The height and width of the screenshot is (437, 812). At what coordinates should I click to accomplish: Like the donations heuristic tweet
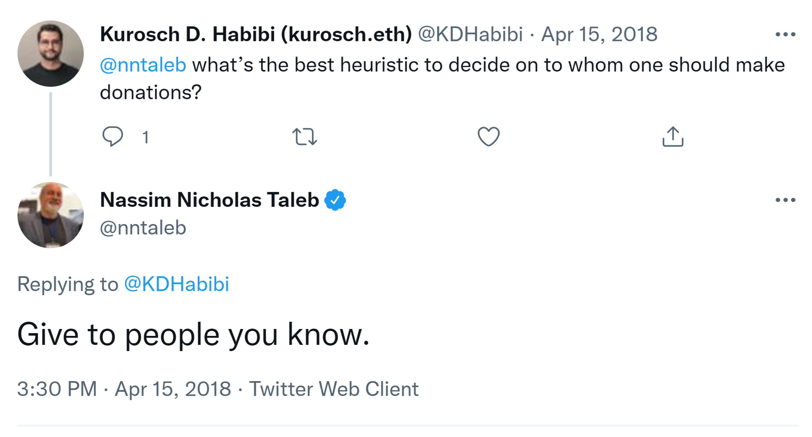[x=489, y=137]
